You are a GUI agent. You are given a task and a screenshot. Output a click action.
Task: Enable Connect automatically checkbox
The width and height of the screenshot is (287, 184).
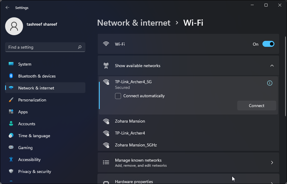(118, 96)
